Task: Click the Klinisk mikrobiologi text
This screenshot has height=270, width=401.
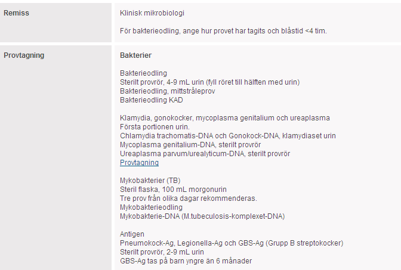Action: pyautogui.click(x=152, y=13)
